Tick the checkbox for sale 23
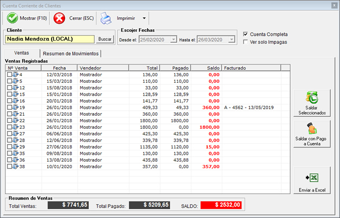The height and width of the screenshot is (218, 340). [9, 127]
